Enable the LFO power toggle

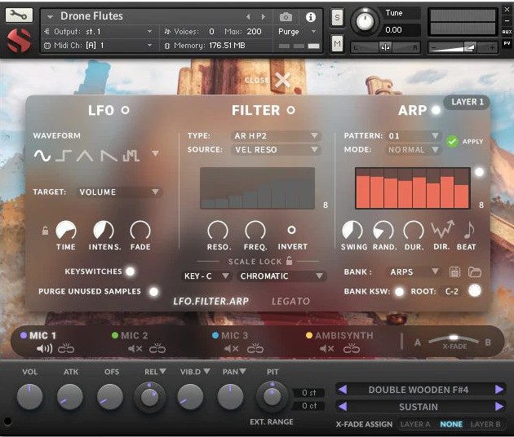click(x=125, y=110)
